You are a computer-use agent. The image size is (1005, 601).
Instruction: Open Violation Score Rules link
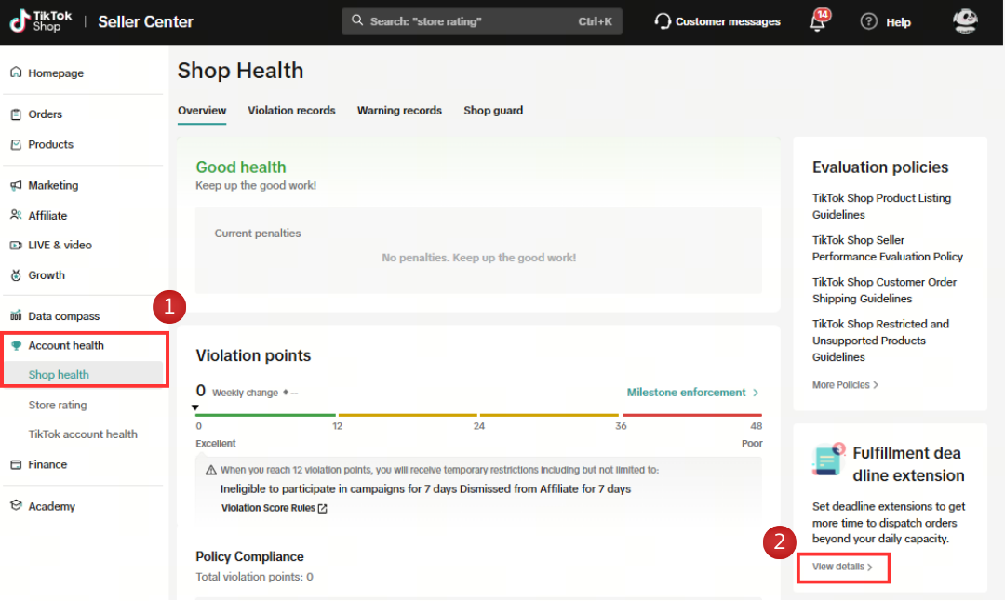(x=274, y=508)
